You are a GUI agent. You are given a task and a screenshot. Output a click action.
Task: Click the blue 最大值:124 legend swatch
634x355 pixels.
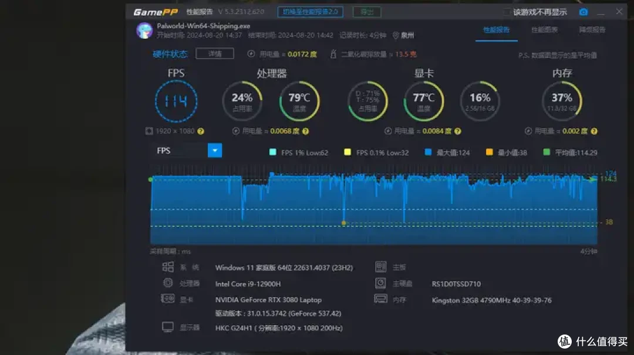428,152
